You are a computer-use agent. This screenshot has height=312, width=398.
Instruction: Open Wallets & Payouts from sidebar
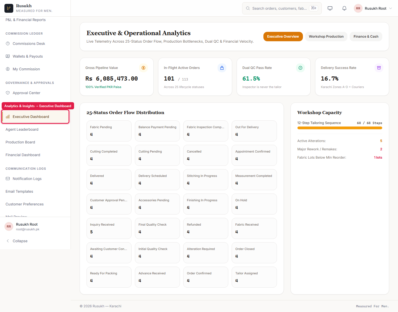[x=35, y=56]
